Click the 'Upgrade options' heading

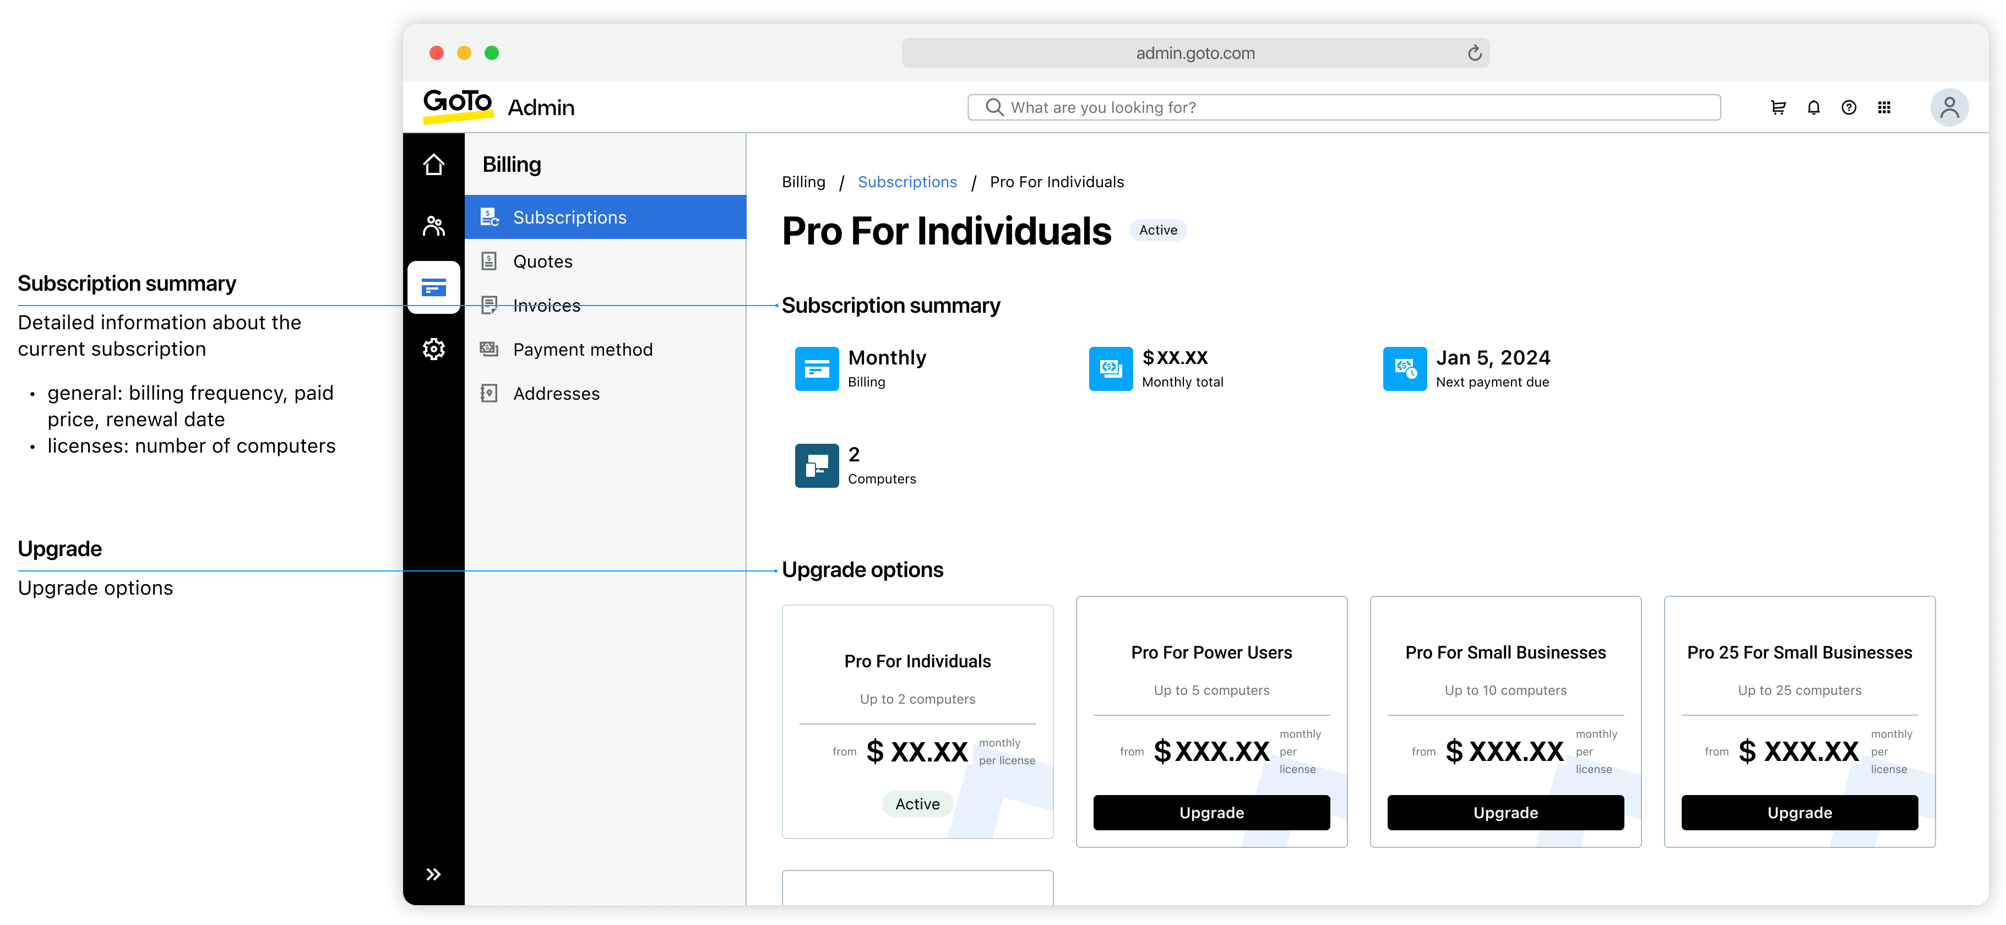point(862,570)
